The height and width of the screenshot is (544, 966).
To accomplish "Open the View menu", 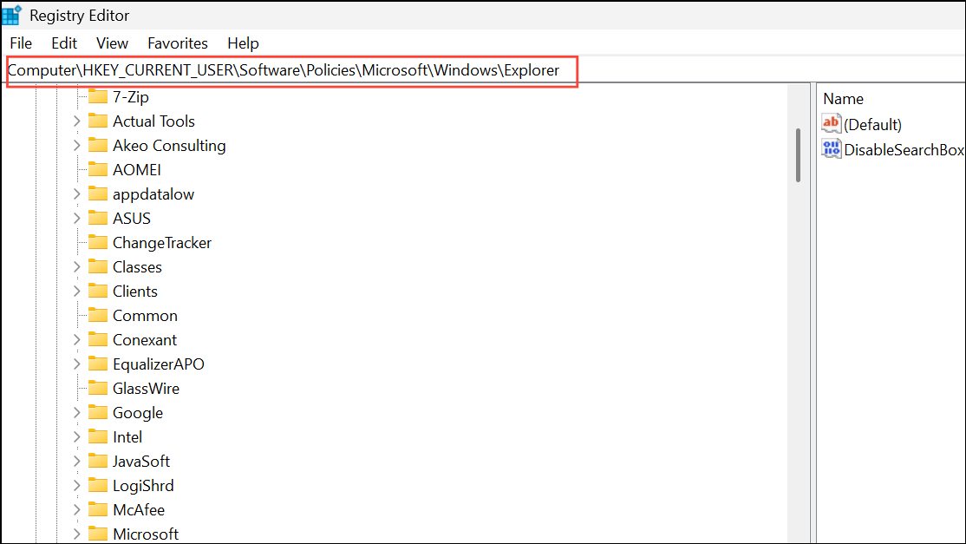I will (112, 43).
